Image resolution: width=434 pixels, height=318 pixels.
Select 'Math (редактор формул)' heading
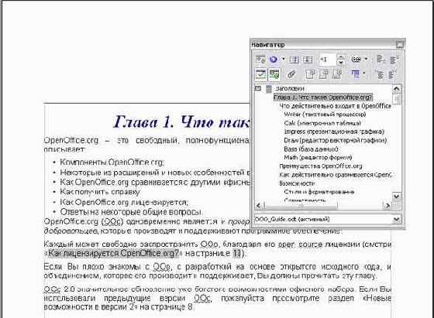point(318,158)
